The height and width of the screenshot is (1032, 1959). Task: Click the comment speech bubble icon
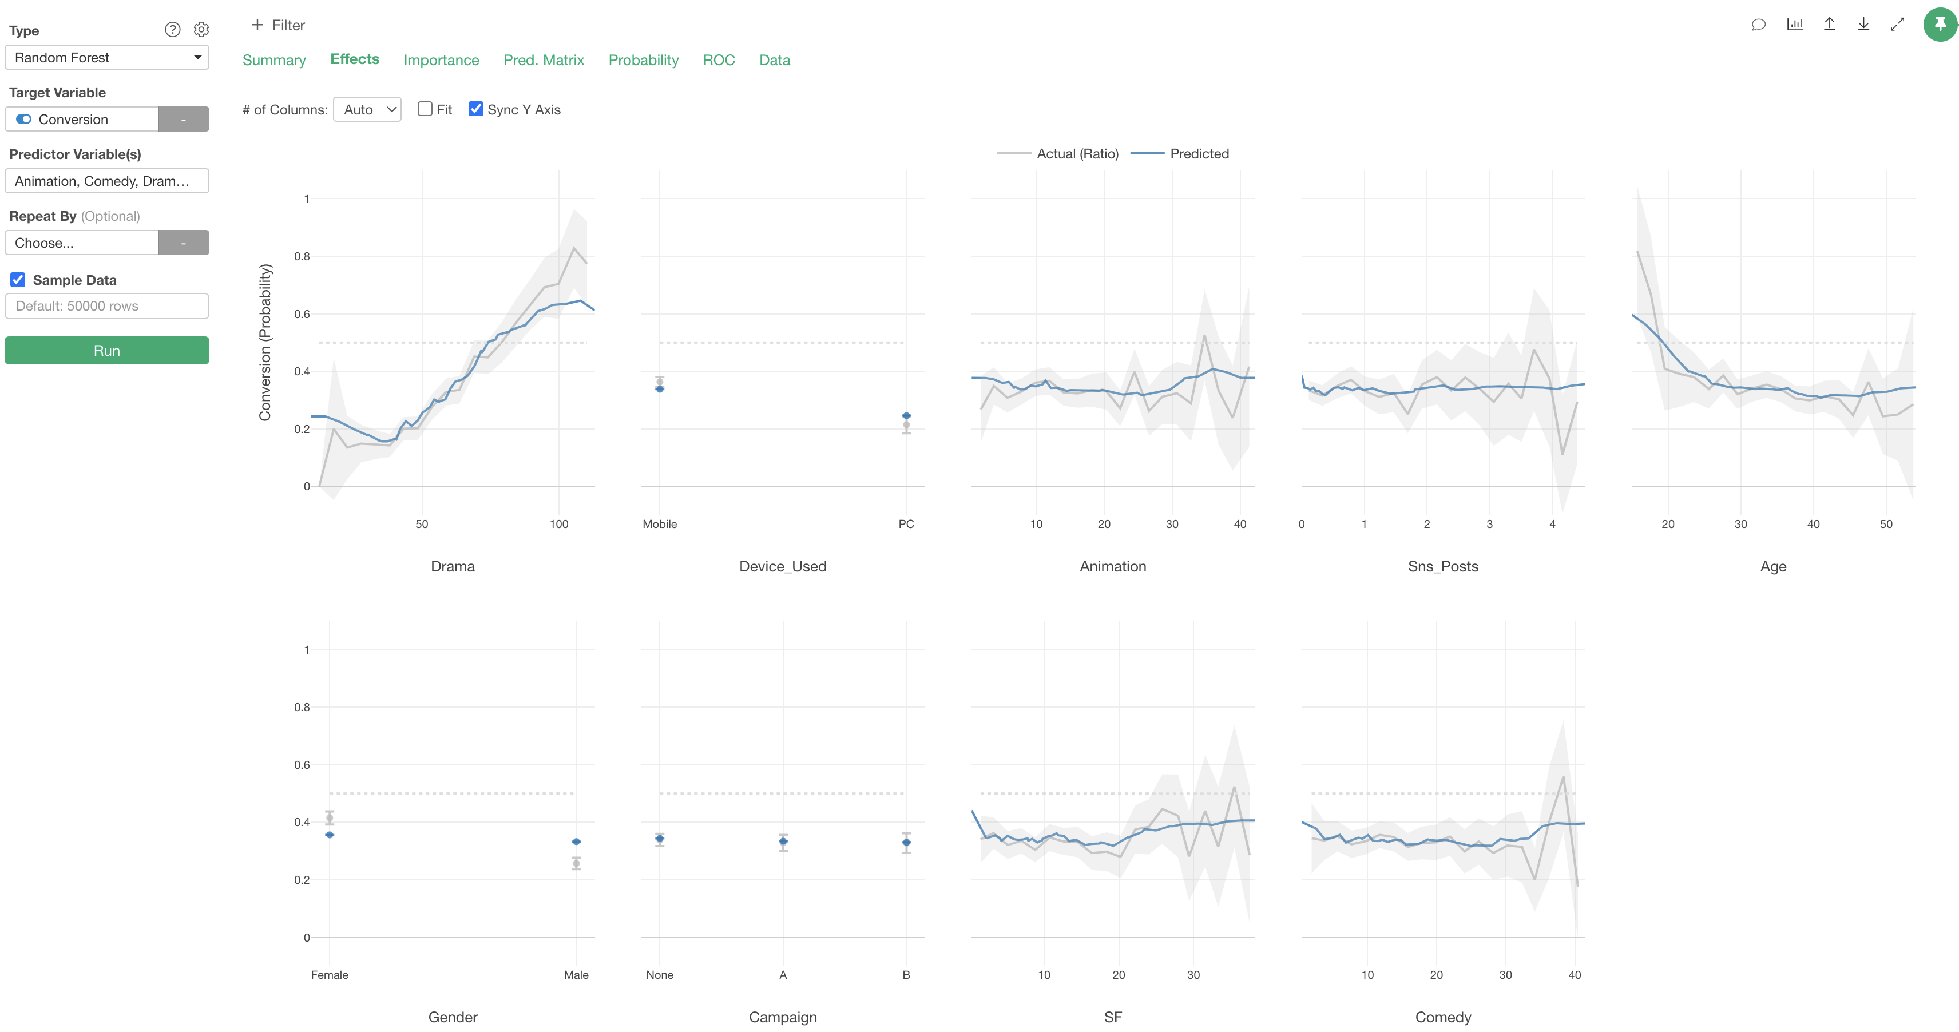1758,25
